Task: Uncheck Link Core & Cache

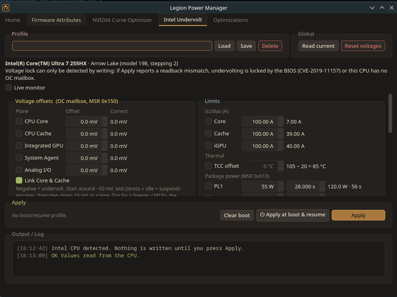Action: click(19, 180)
